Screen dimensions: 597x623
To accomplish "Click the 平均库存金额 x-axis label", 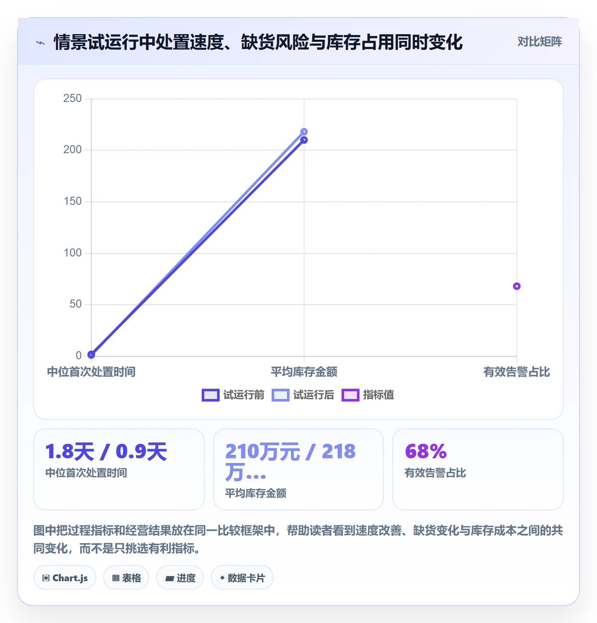I will pyautogui.click(x=304, y=372).
